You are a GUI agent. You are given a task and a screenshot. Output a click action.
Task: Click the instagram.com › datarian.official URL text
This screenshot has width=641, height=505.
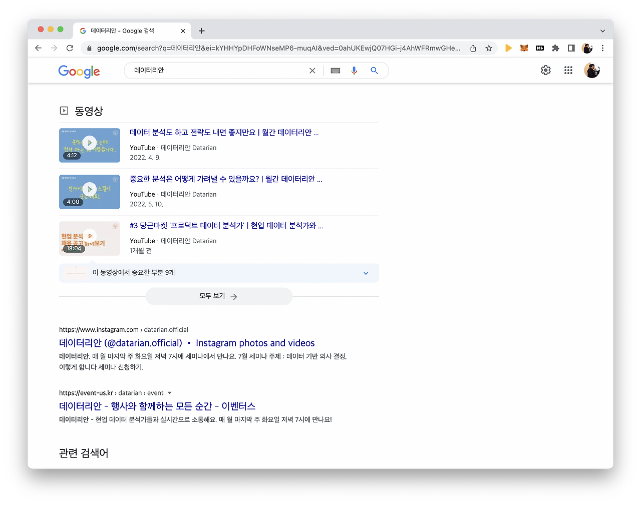[x=124, y=329]
